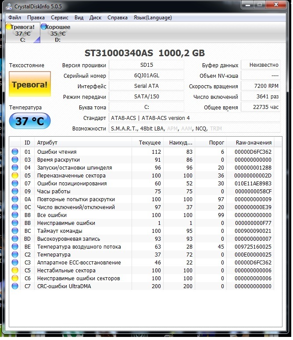
Task: Click the 37 °C temperature indicator
Action: [x=30, y=121]
